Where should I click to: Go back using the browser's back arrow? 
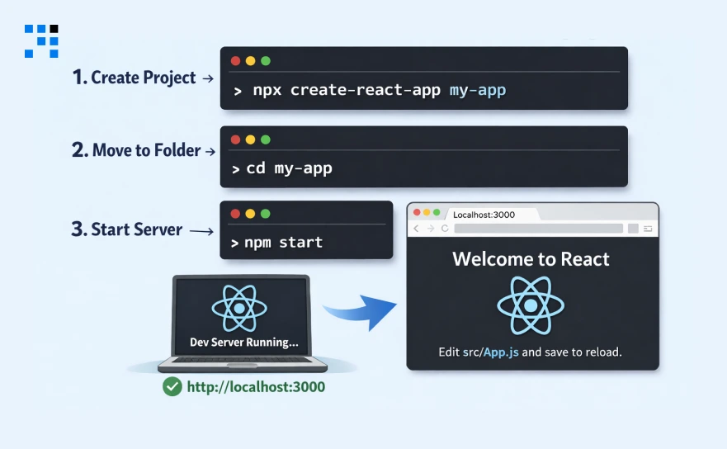coord(416,228)
